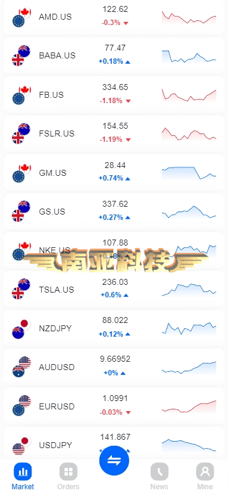Screen dimensions: 228x494
Task: Click the USDJPY flag pair icon
Action: [x=21, y=446]
